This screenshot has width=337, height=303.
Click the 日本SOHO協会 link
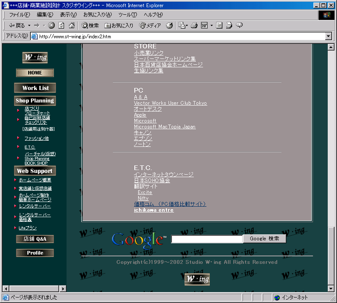click(152, 181)
